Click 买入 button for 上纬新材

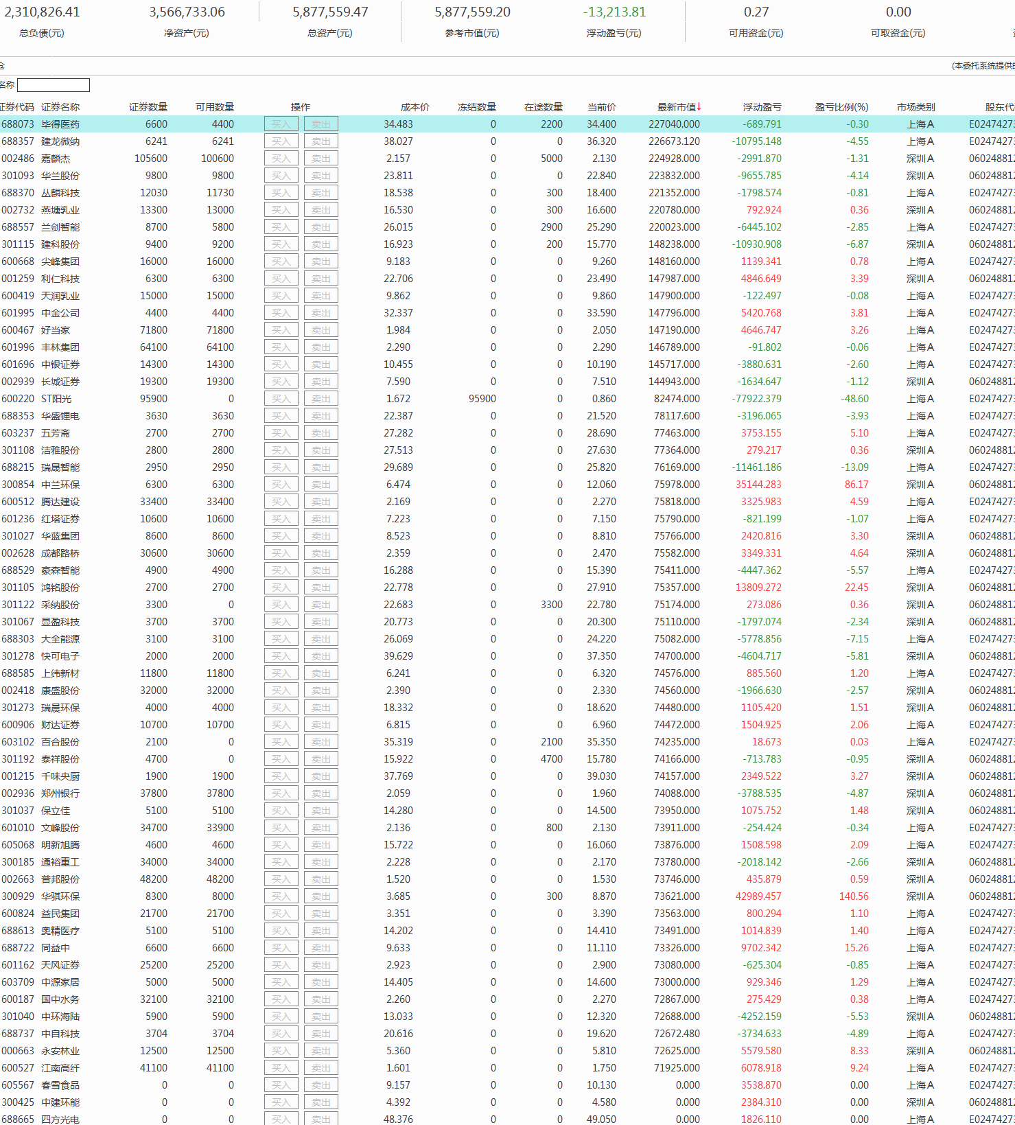281,673
